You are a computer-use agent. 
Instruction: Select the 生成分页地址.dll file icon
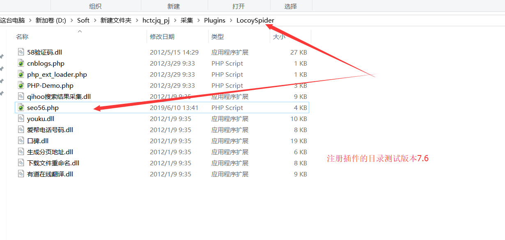[21, 151]
